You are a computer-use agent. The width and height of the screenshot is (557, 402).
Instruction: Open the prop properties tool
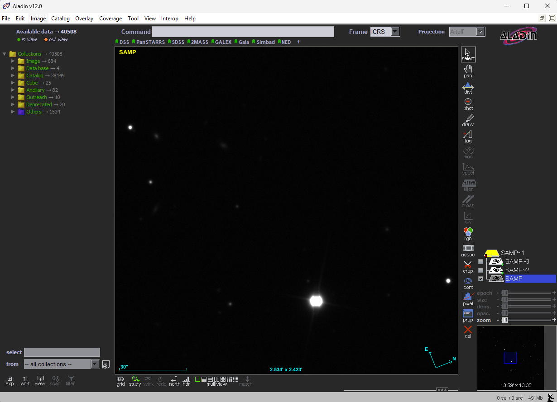468,316
